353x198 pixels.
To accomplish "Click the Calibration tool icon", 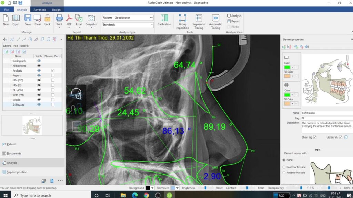I will click(164, 18).
